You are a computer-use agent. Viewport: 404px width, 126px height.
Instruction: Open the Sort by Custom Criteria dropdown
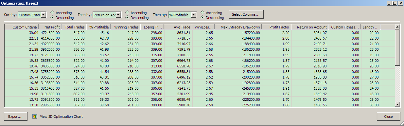[x=44, y=15]
